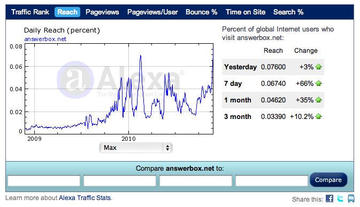Share on Twitter icon
Viewport: 360px width, 207px height.
pos(340,198)
